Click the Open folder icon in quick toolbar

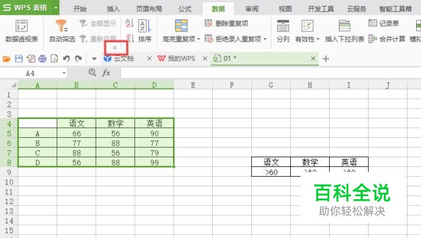(7, 59)
